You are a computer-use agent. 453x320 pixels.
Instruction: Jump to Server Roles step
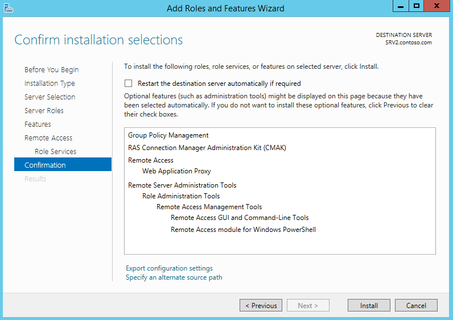(x=44, y=110)
